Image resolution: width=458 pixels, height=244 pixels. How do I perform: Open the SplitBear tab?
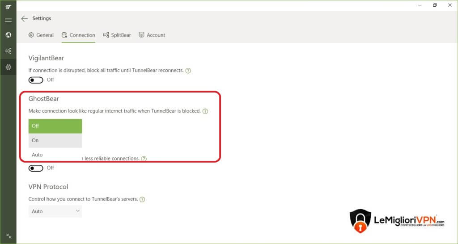click(117, 35)
